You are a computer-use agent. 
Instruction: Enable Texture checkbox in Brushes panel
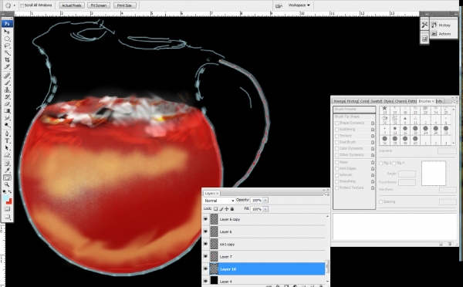click(336, 136)
